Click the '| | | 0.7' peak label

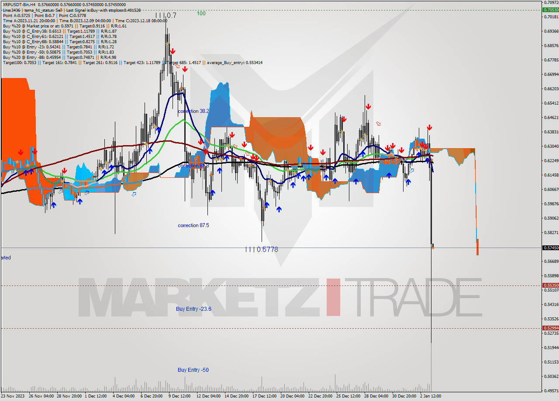(x=166, y=15)
